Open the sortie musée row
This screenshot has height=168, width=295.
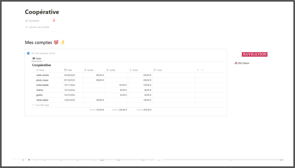click(43, 85)
